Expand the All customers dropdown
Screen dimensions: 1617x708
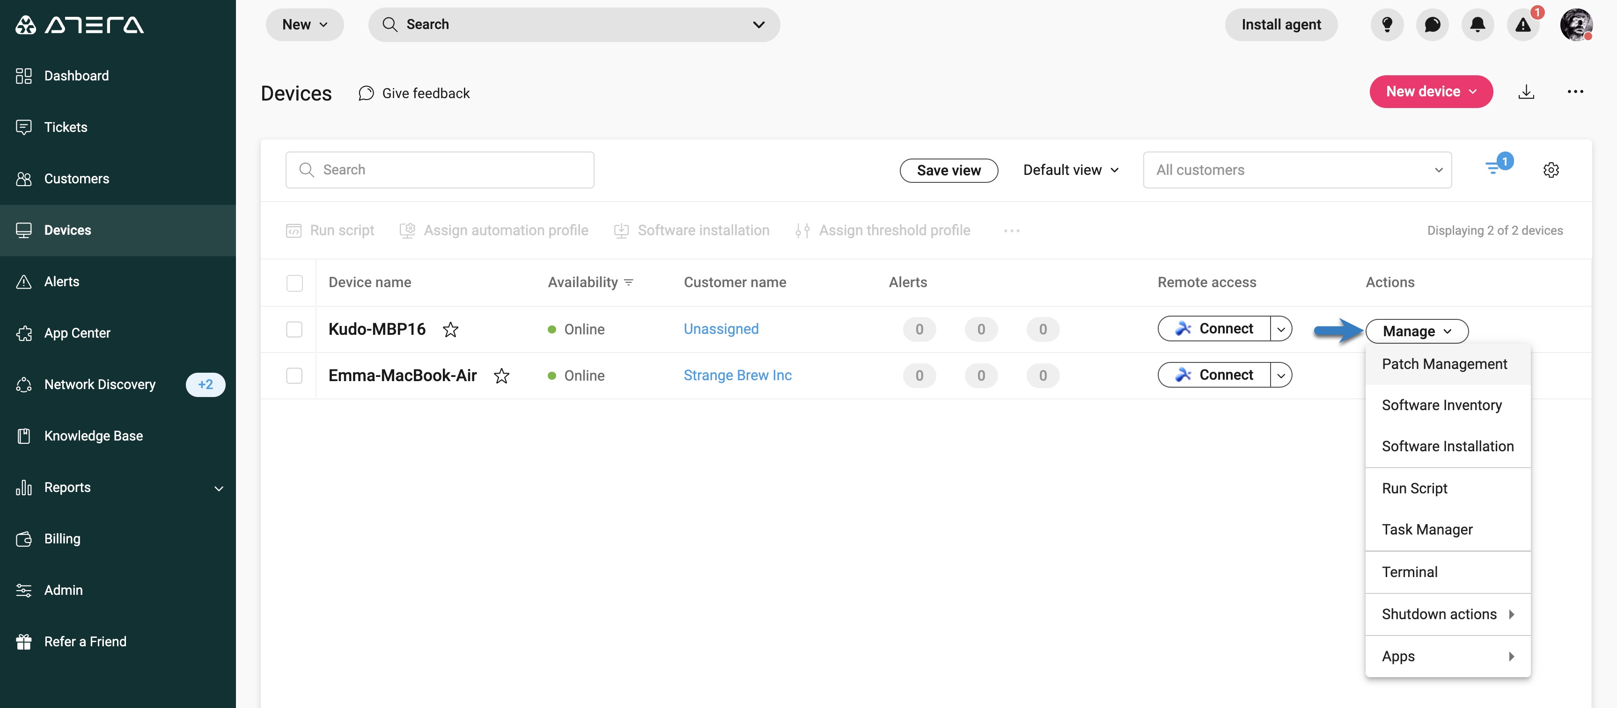[1297, 170]
